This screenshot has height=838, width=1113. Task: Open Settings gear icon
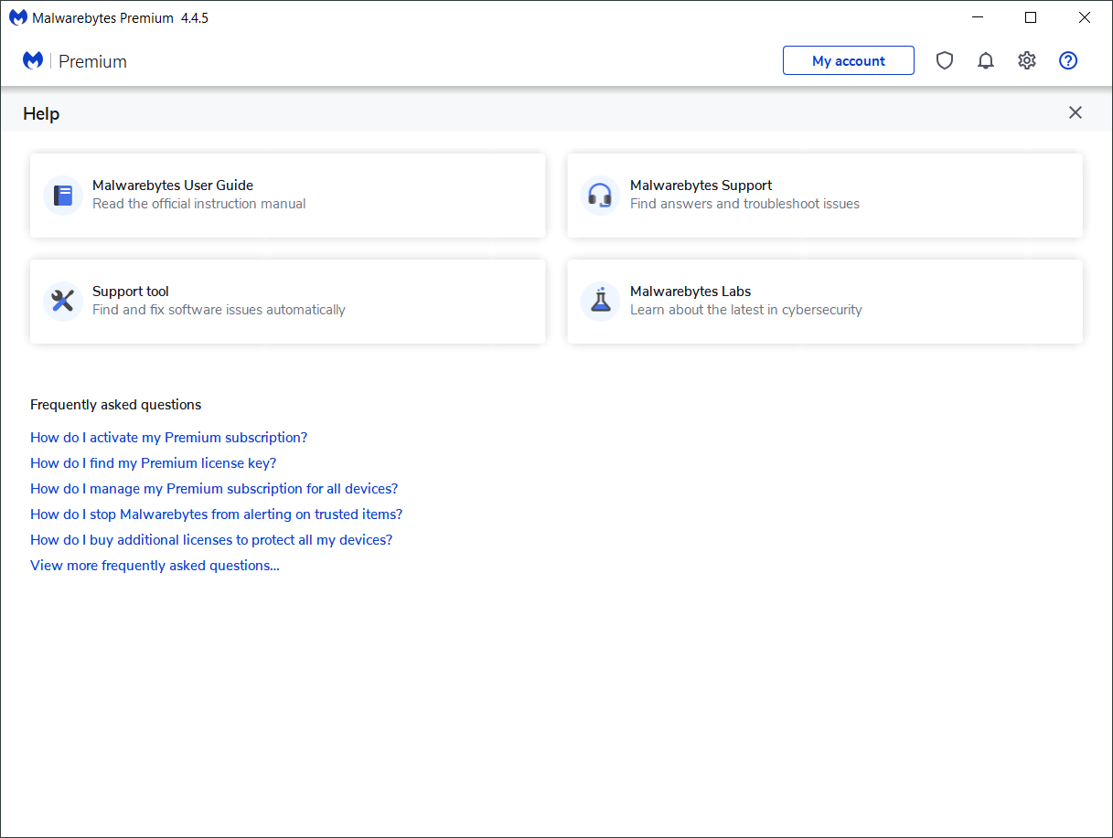click(1027, 60)
